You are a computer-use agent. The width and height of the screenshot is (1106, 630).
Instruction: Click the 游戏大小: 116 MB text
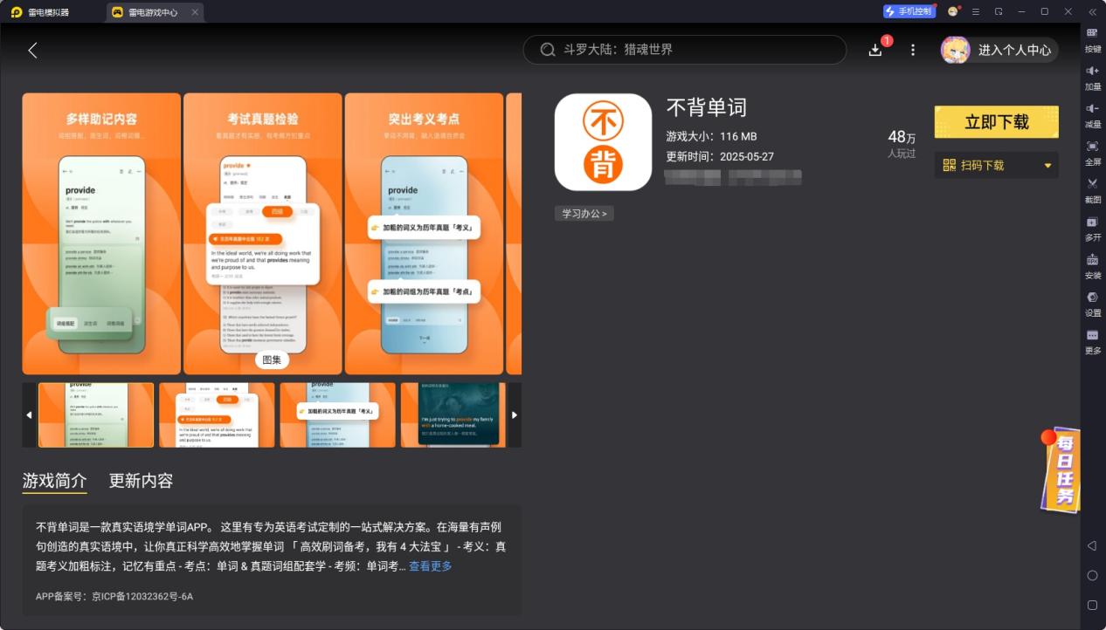711,136
